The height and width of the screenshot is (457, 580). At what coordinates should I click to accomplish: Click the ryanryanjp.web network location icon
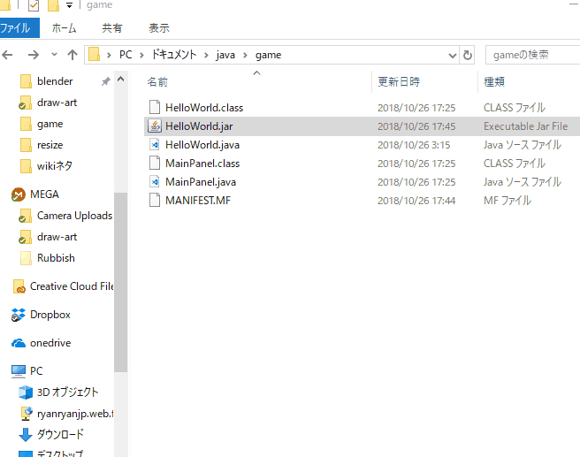point(26,414)
